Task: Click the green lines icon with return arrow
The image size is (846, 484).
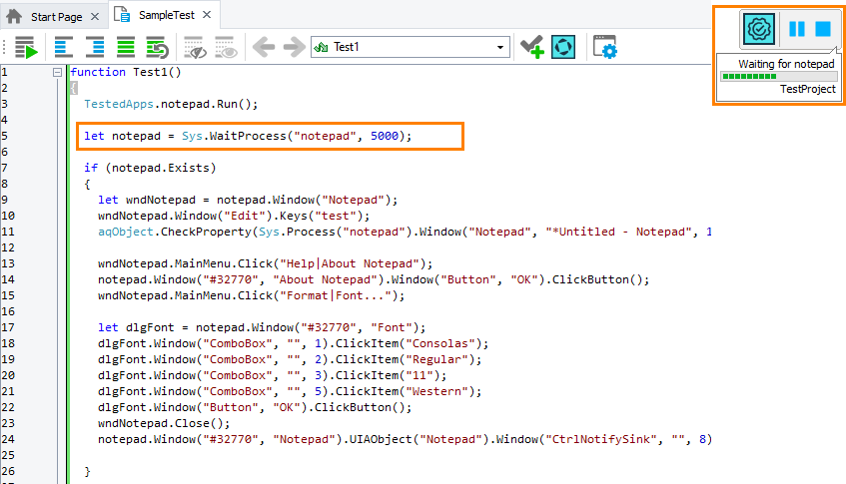Action: click(x=156, y=48)
